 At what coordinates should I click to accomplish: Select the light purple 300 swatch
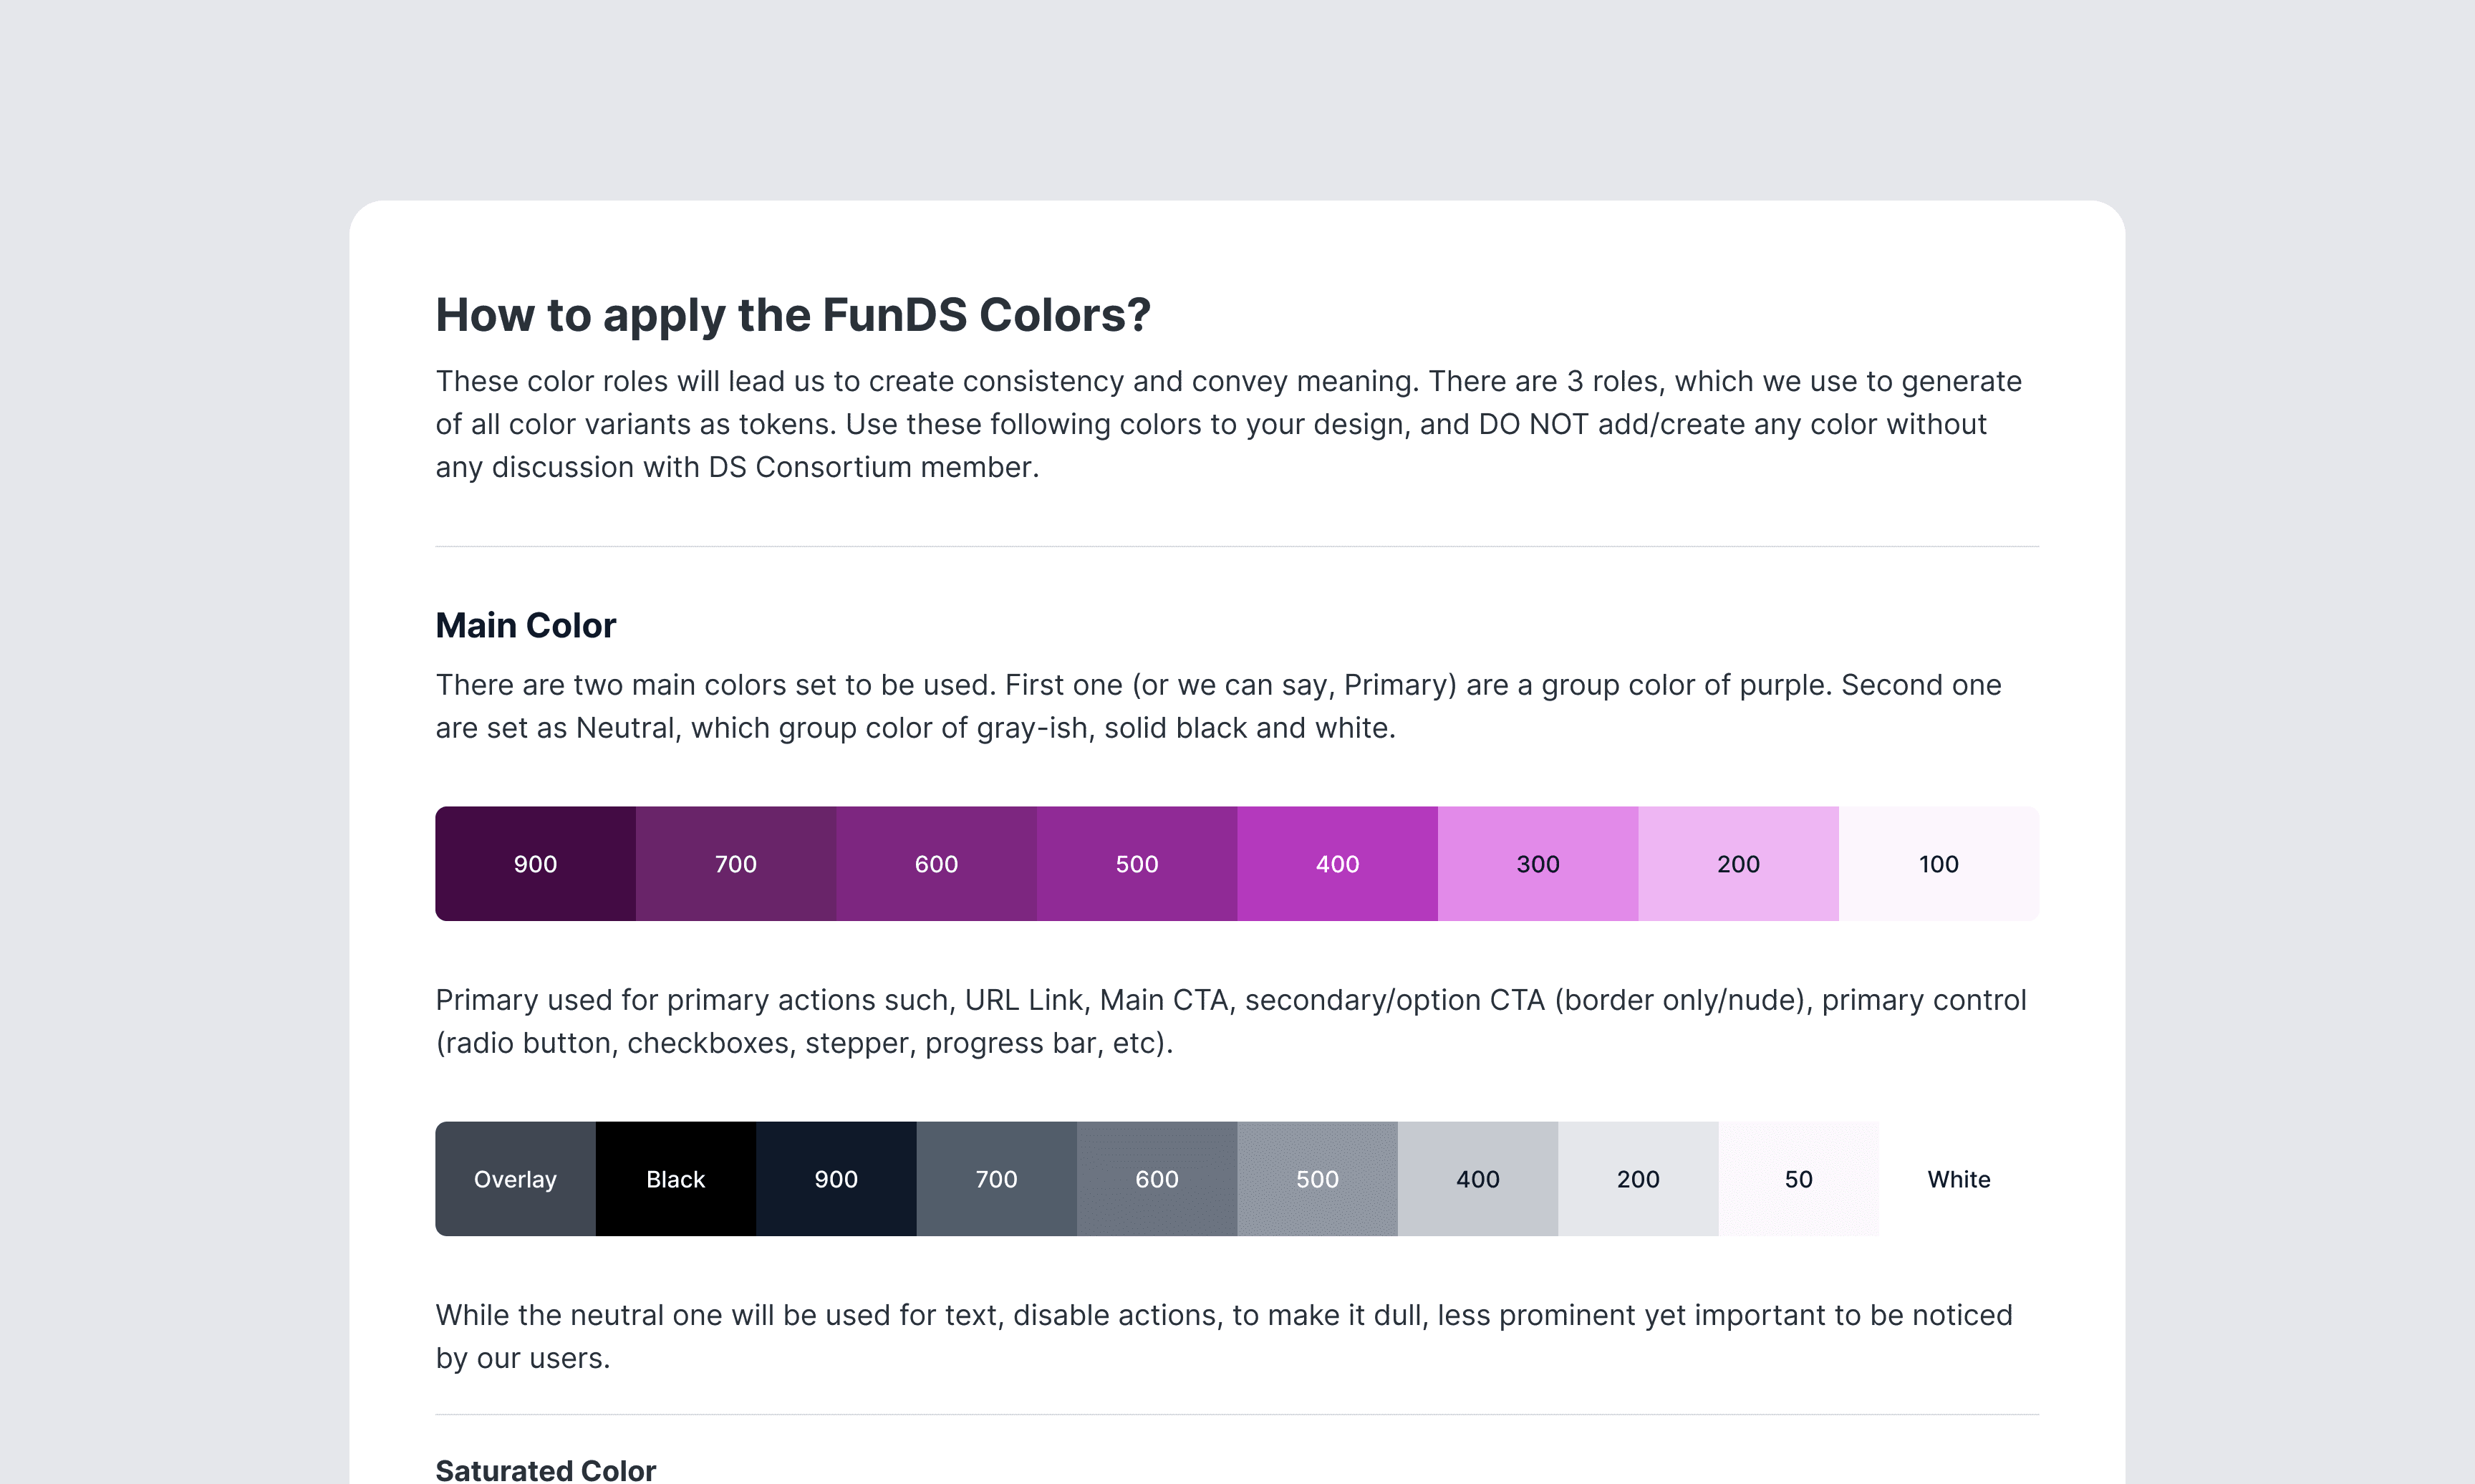click(1538, 864)
